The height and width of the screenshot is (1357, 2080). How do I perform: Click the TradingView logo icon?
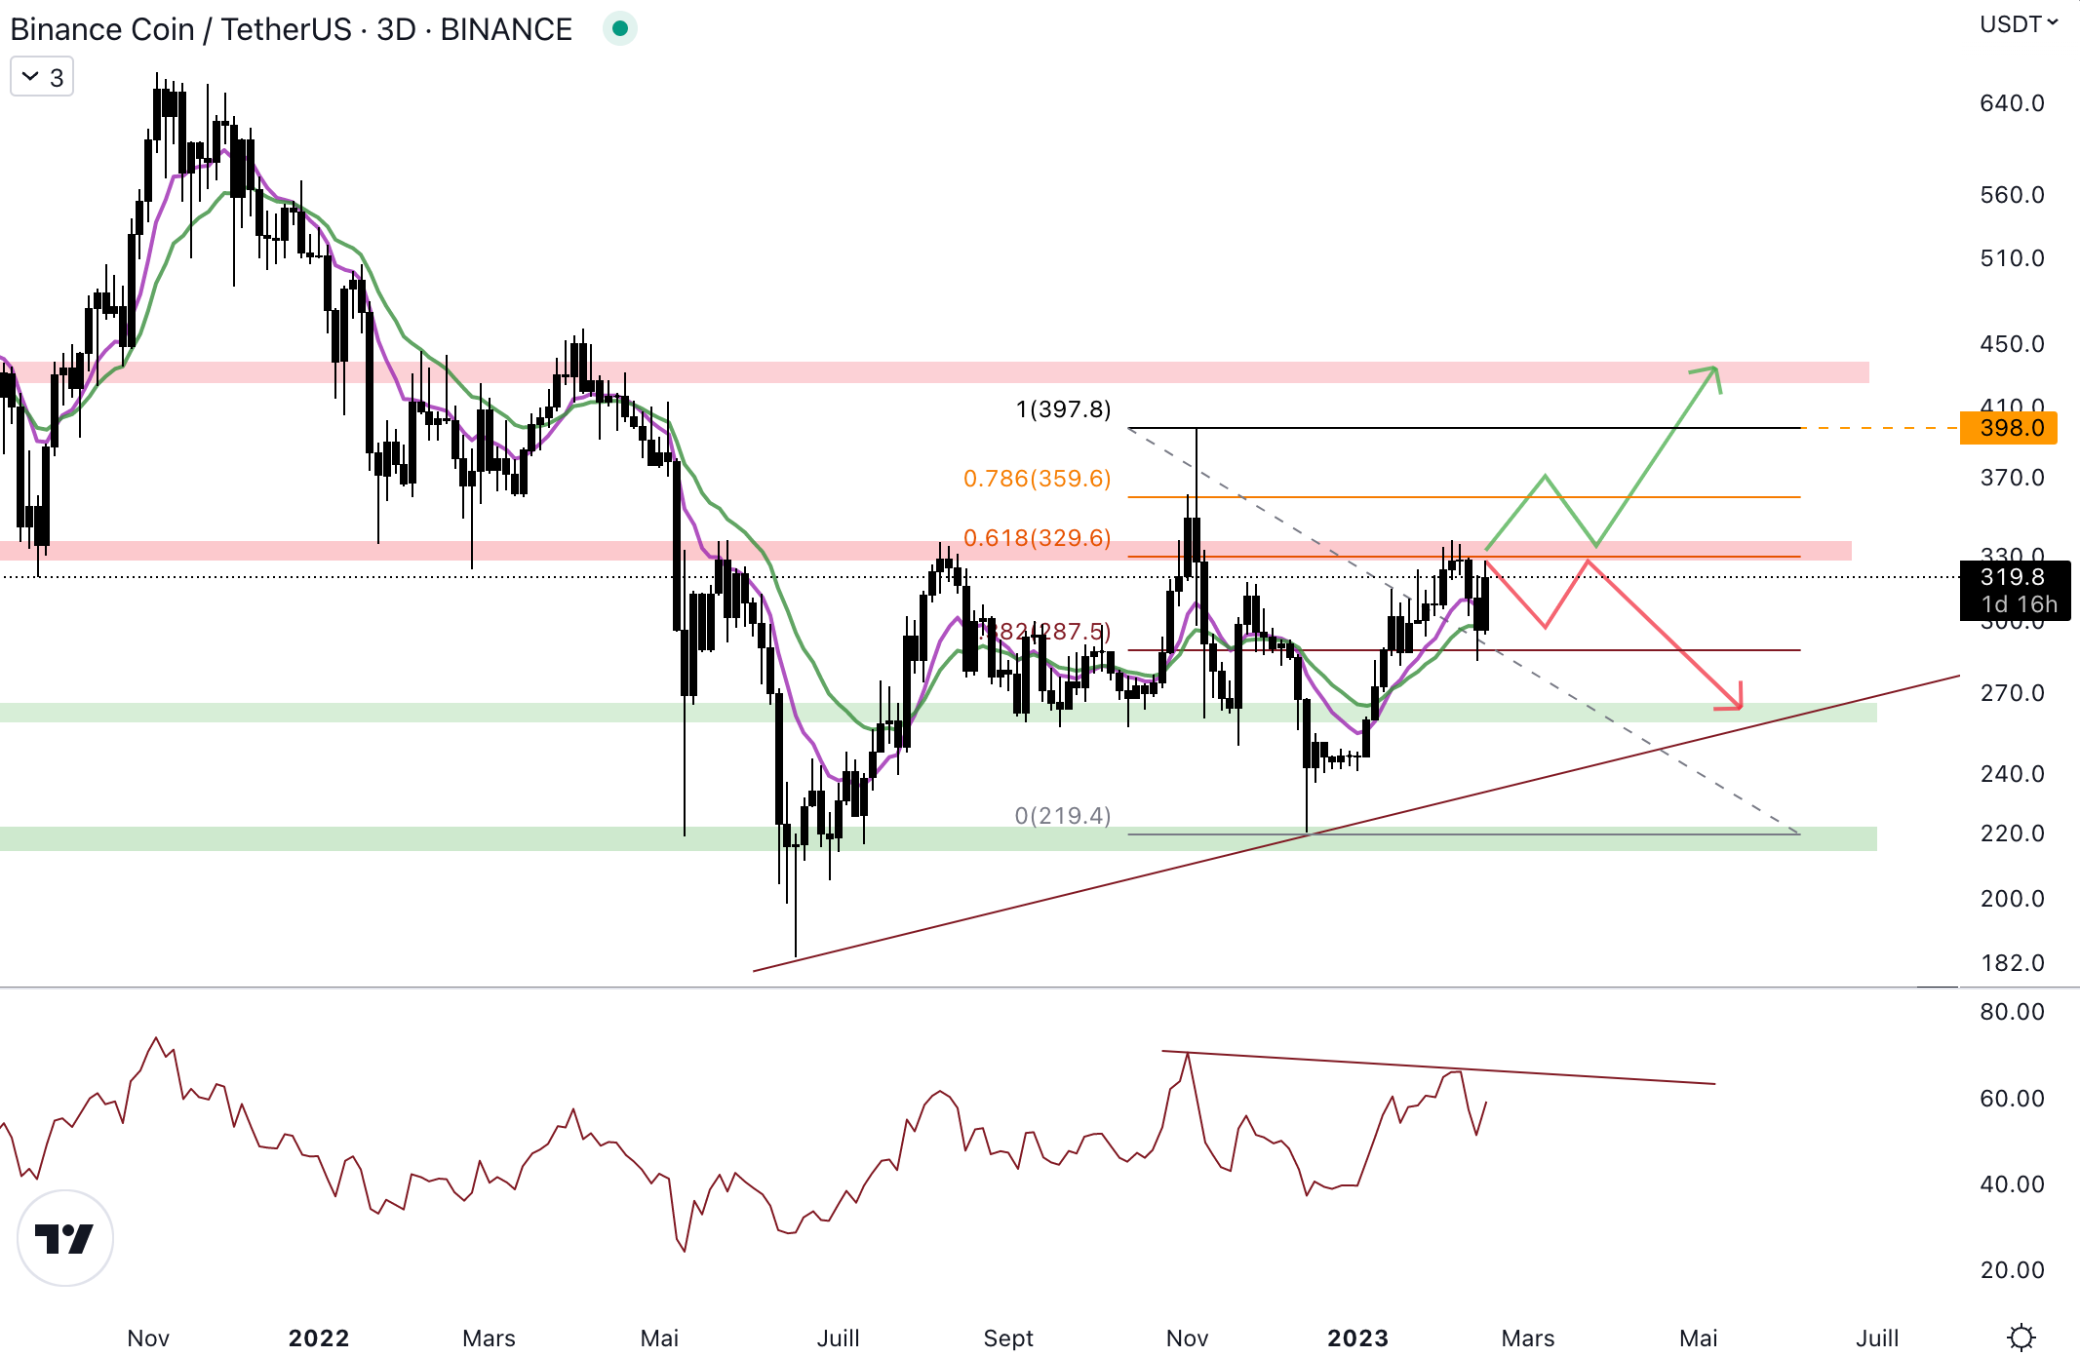65,1238
